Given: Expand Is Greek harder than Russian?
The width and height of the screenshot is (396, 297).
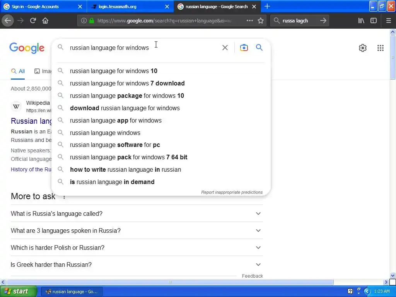Looking at the screenshot, I should (x=137, y=265).
